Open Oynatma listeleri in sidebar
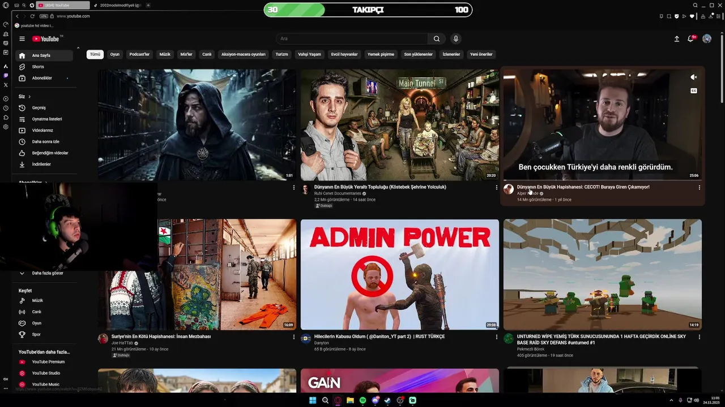The height and width of the screenshot is (407, 725). coord(45,119)
